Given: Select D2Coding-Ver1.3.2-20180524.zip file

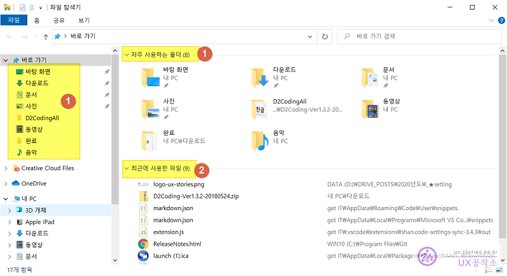Looking at the screenshot, I should (196, 196).
